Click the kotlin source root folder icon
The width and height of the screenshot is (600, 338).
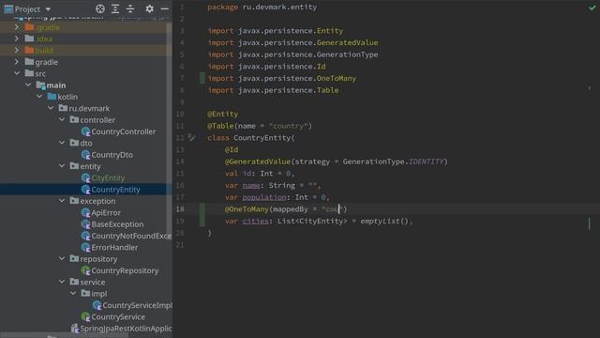[52, 97]
